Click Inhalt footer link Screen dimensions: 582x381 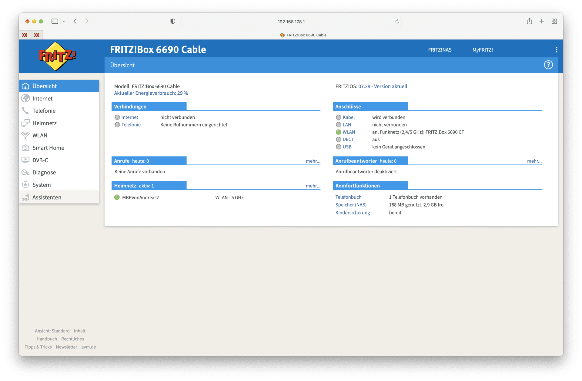coord(80,331)
